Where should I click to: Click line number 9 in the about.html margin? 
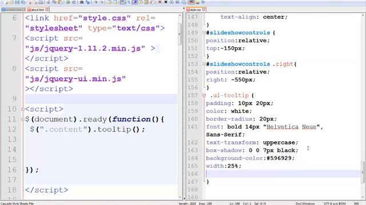click(14, 99)
